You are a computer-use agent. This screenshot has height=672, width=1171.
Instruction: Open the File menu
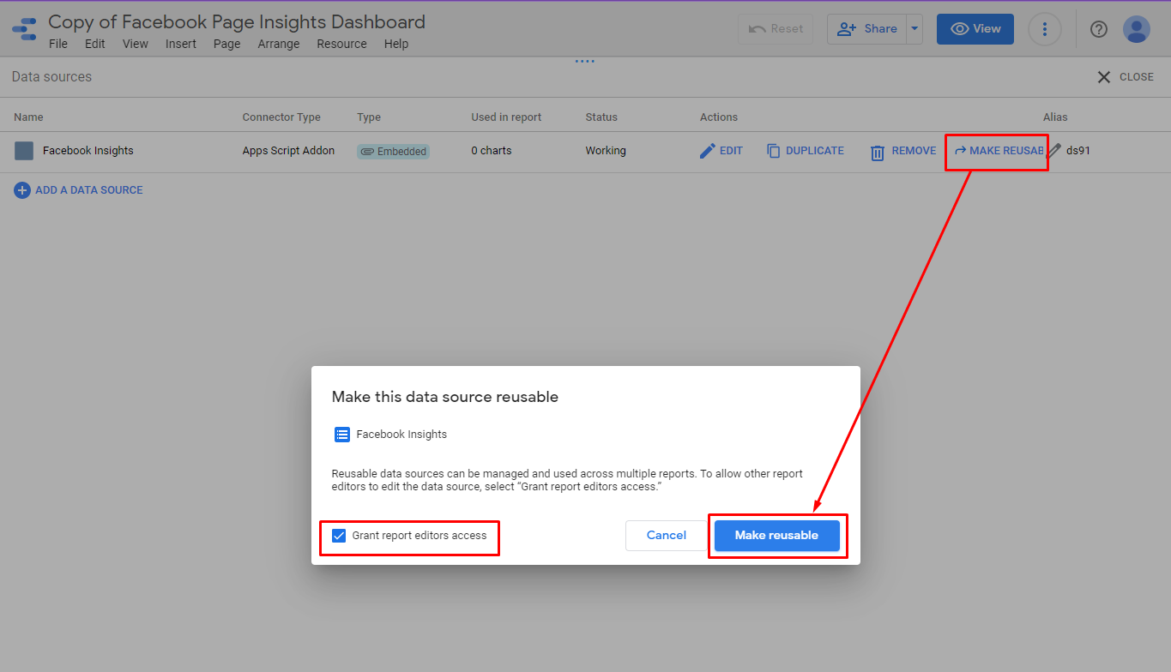58,44
